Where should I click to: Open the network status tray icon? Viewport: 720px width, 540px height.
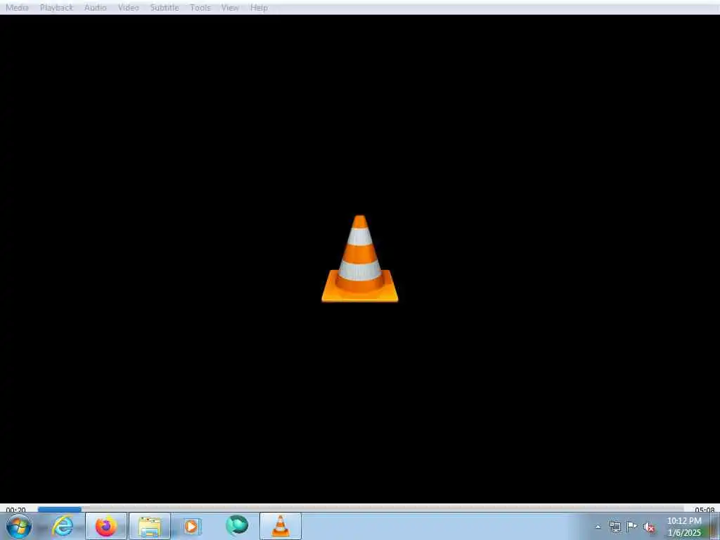click(615, 527)
